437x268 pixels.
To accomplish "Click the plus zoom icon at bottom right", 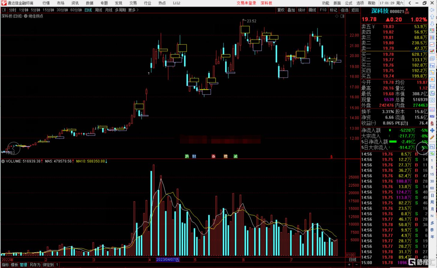I will pyautogui.click(x=349, y=265).
